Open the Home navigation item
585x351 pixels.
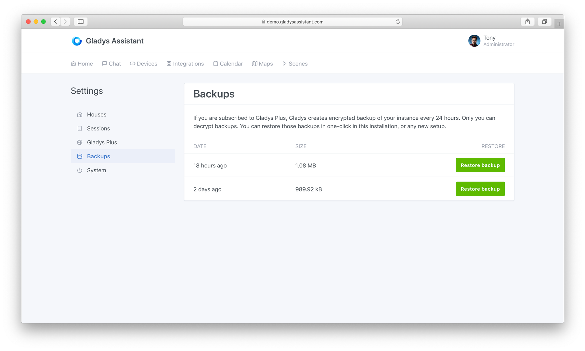click(x=82, y=64)
